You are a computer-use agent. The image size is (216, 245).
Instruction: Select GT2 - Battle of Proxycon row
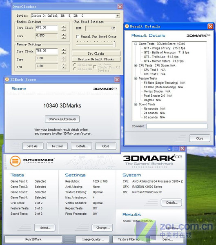point(167,53)
